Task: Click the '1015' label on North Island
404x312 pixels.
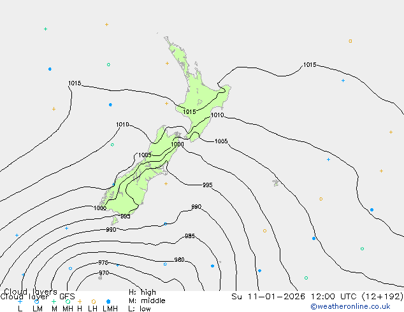Action: [189, 112]
